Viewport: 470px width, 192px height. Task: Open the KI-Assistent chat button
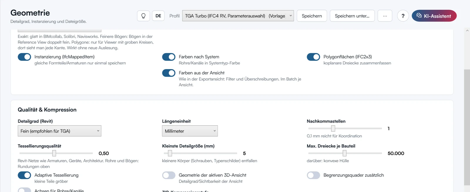[434, 16]
